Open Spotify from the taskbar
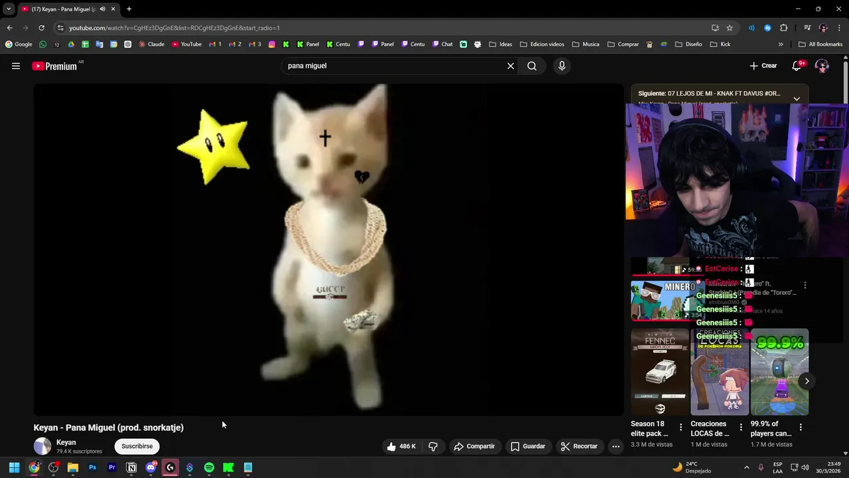 tap(209, 467)
